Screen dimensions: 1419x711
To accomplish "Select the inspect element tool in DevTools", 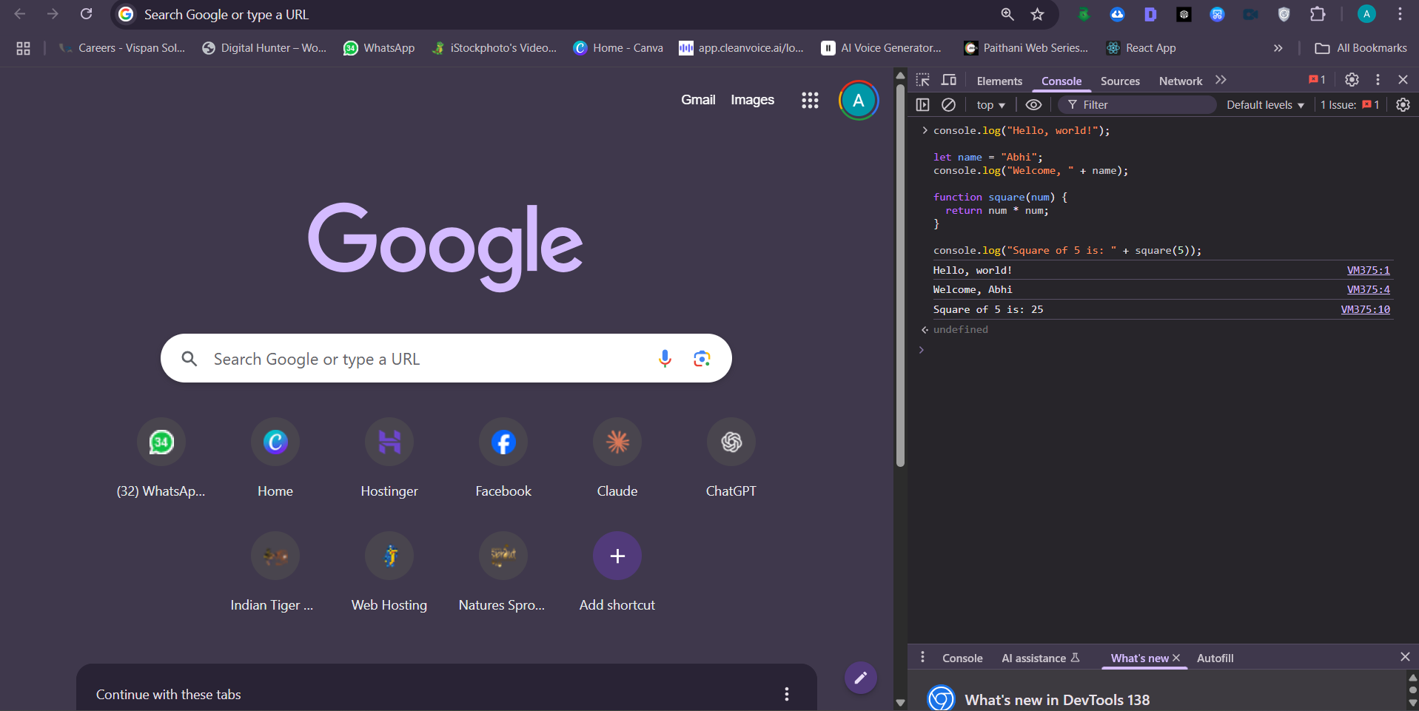I will tap(922, 80).
